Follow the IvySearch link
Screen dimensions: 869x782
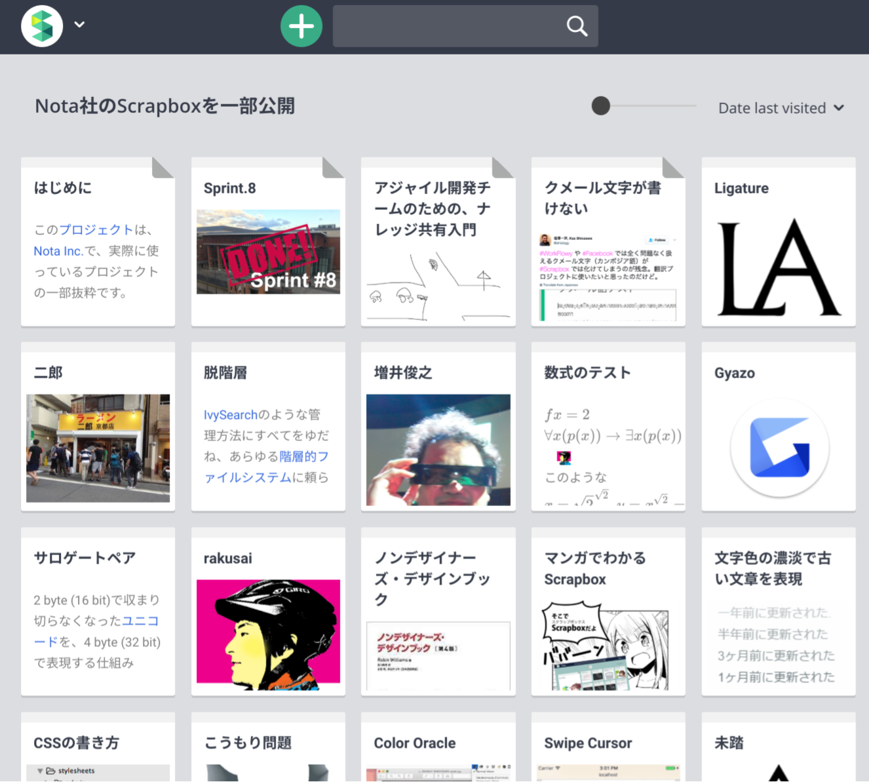[x=231, y=415]
